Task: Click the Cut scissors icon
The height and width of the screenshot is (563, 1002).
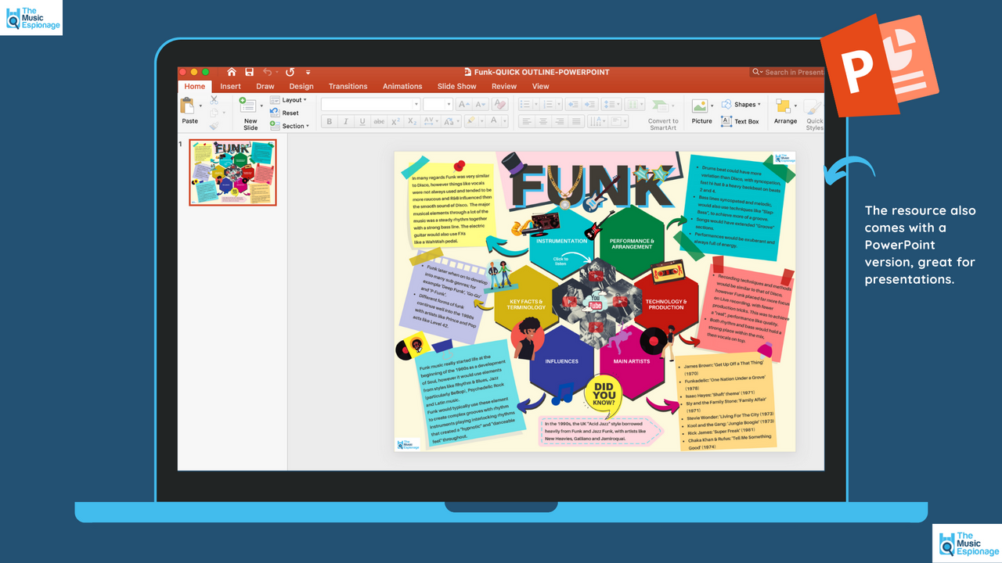Action: (214, 100)
